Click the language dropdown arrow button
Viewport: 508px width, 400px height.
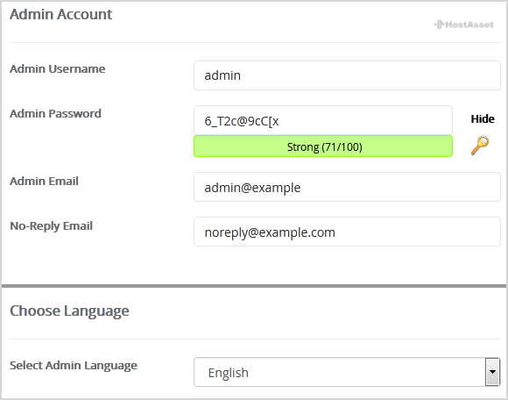[493, 372]
